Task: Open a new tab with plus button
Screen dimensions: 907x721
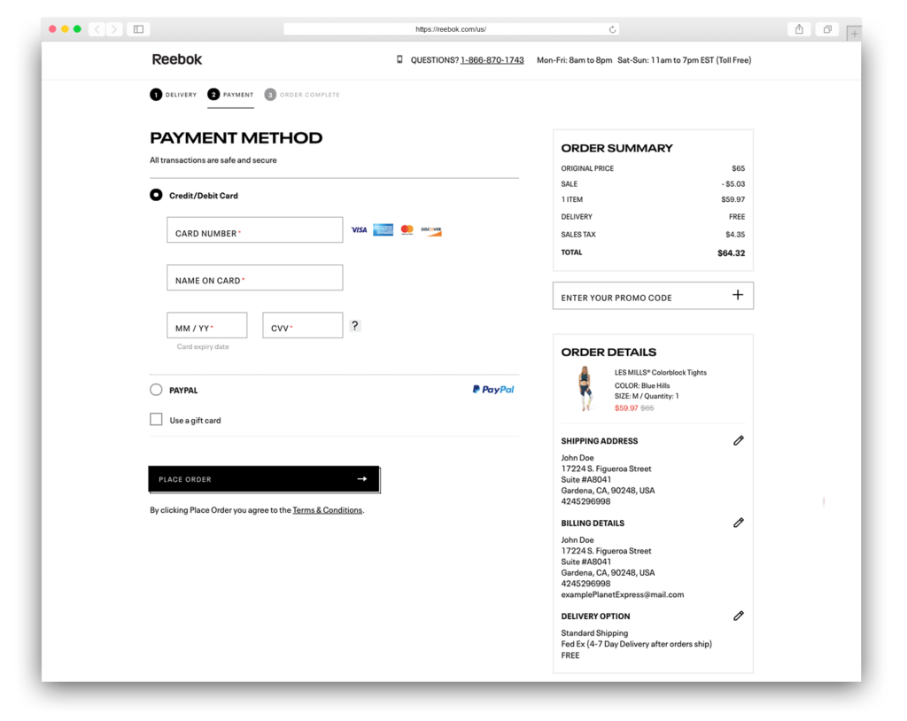Action: 854,34
